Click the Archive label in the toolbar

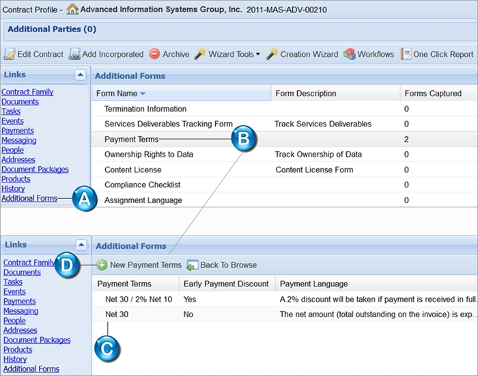coord(176,54)
